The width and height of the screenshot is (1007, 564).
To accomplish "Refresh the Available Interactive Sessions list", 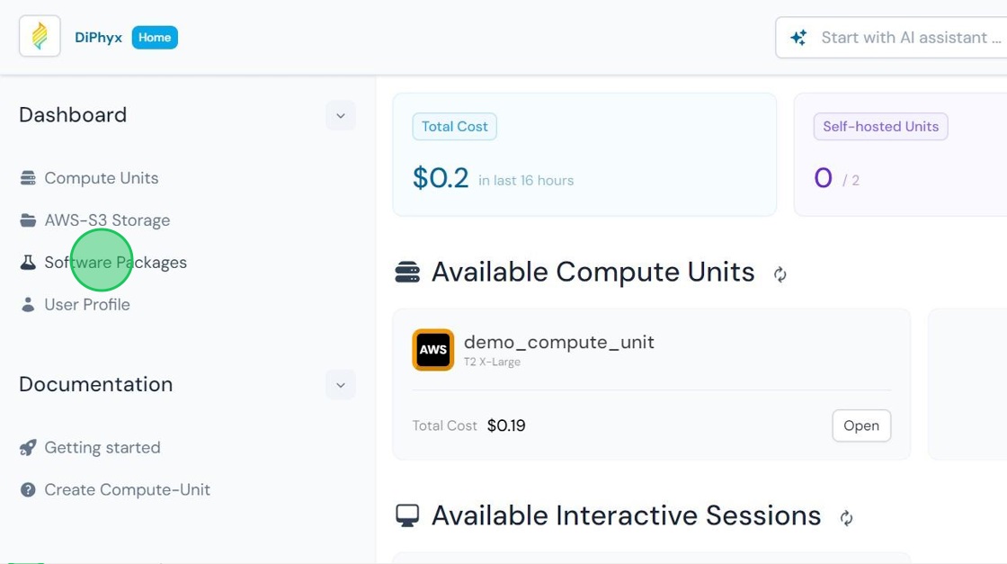I will 846,518.
